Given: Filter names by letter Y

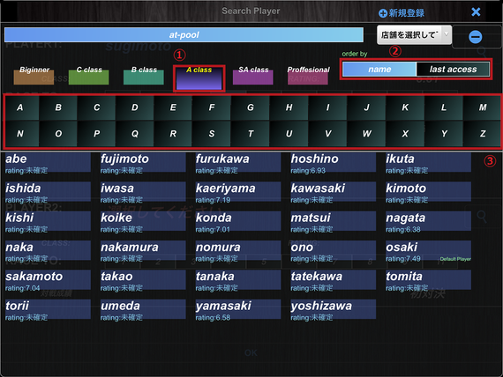Looking at the screenshot, I should (444, 134).
